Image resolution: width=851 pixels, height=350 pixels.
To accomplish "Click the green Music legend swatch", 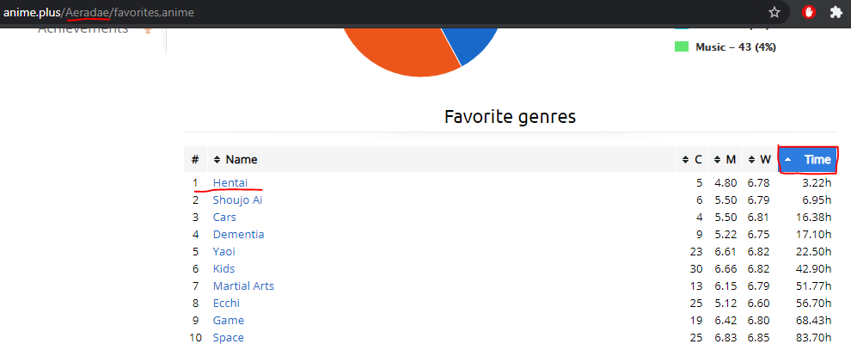I will coord(682,47).
